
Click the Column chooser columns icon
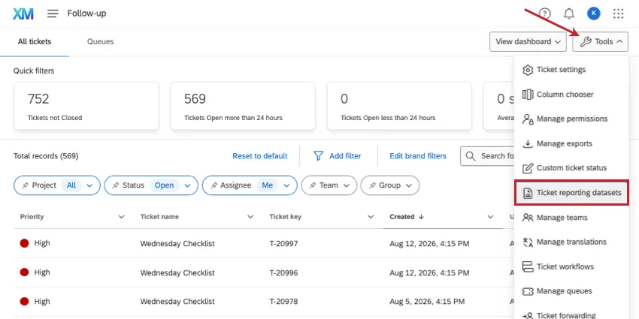tap(528, 95)
